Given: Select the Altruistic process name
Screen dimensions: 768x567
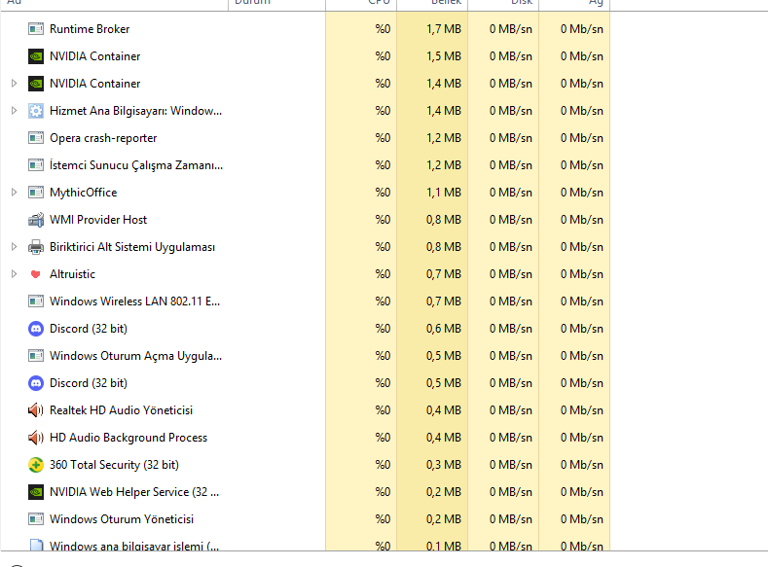Looking at the screenshot, I should pyautogui.click(x=72, y=274).
